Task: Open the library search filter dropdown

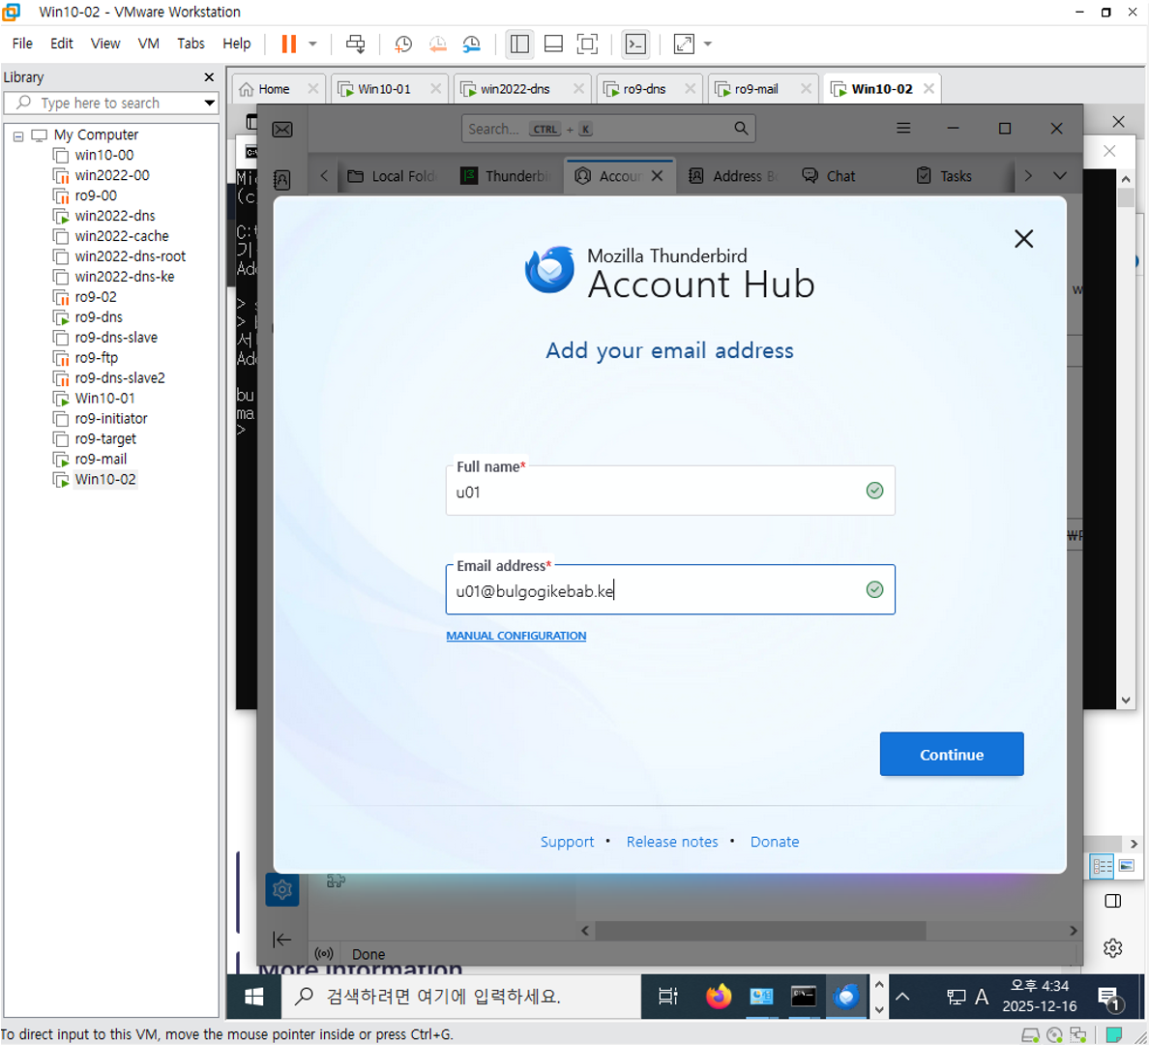Action: (x=210, y=103)
